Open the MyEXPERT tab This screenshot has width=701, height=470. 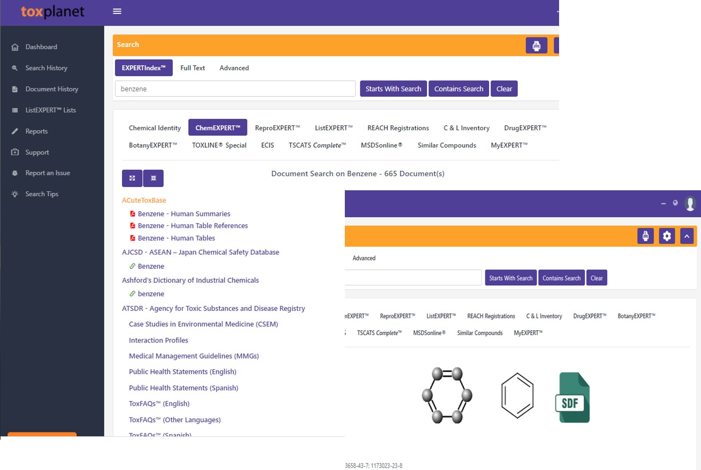[x=509, y=145]
